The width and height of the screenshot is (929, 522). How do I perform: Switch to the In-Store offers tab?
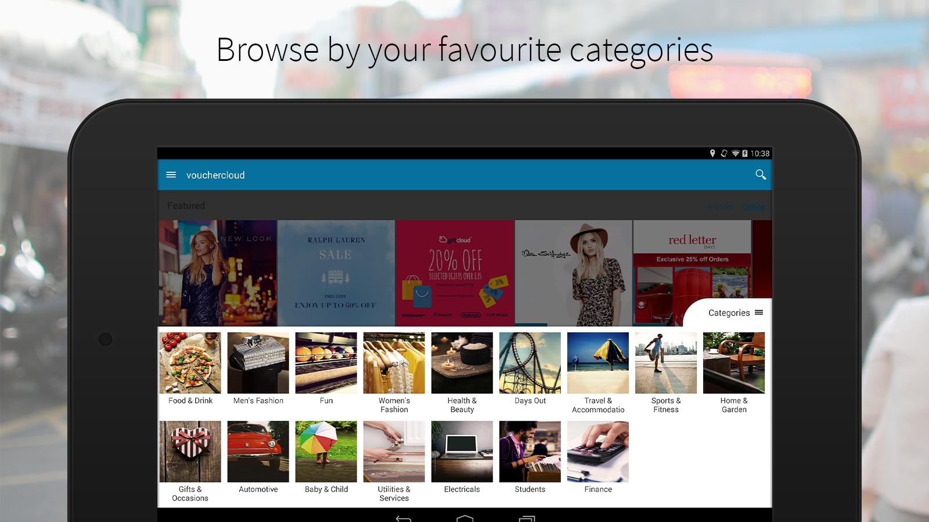pos(720,206)
